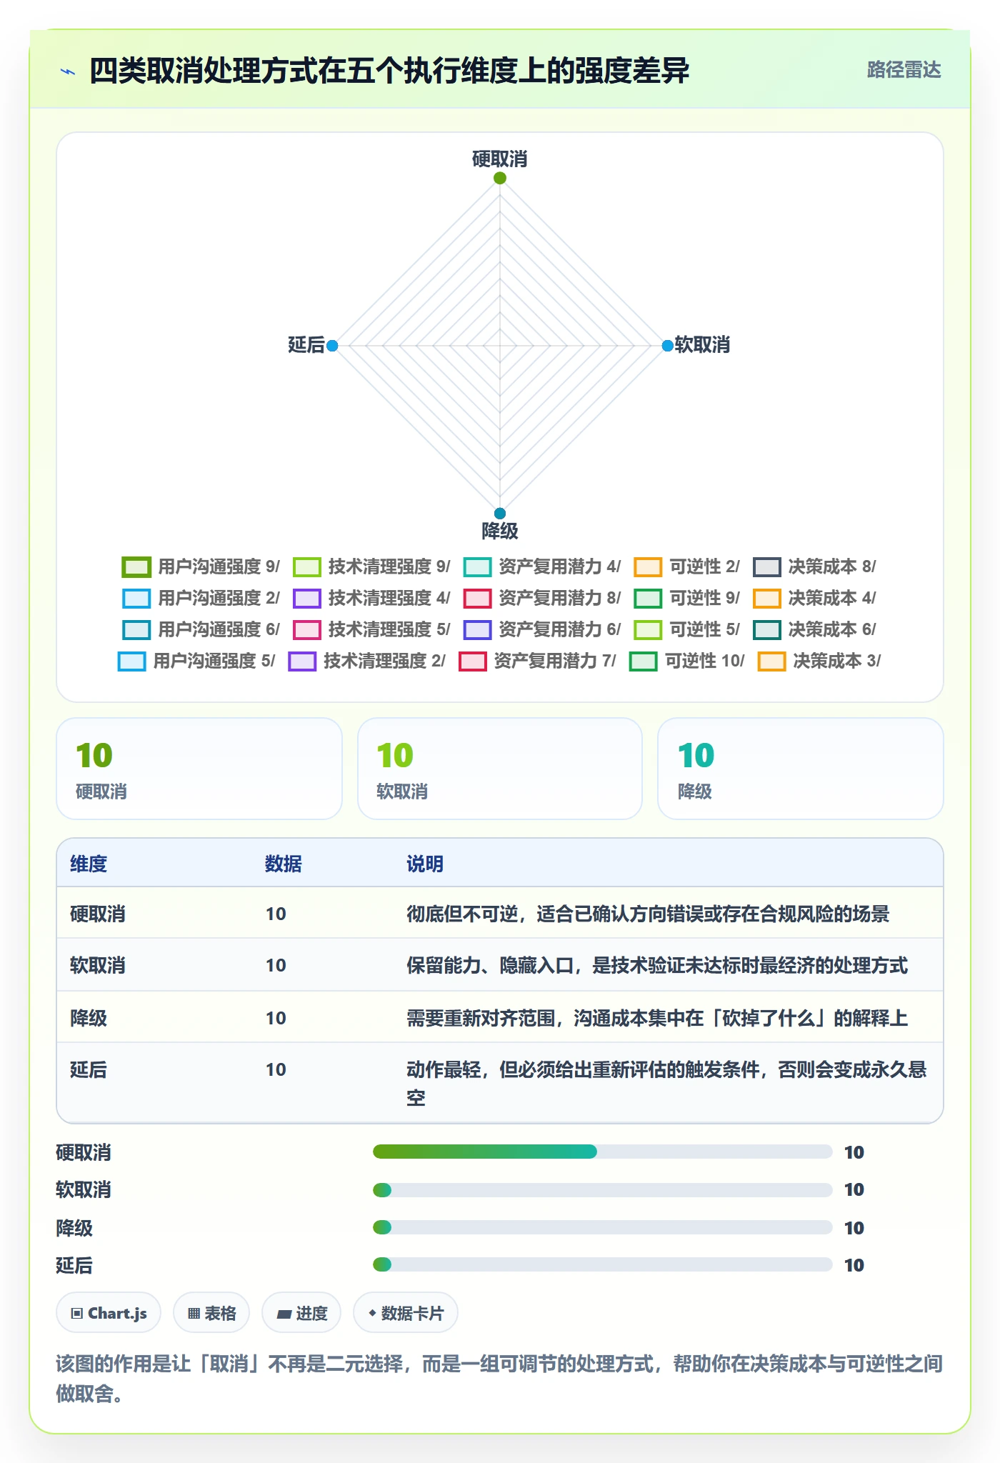
Task: Toggle the 用户沟通强度 9/ legend entry
Action: (201, 566)
